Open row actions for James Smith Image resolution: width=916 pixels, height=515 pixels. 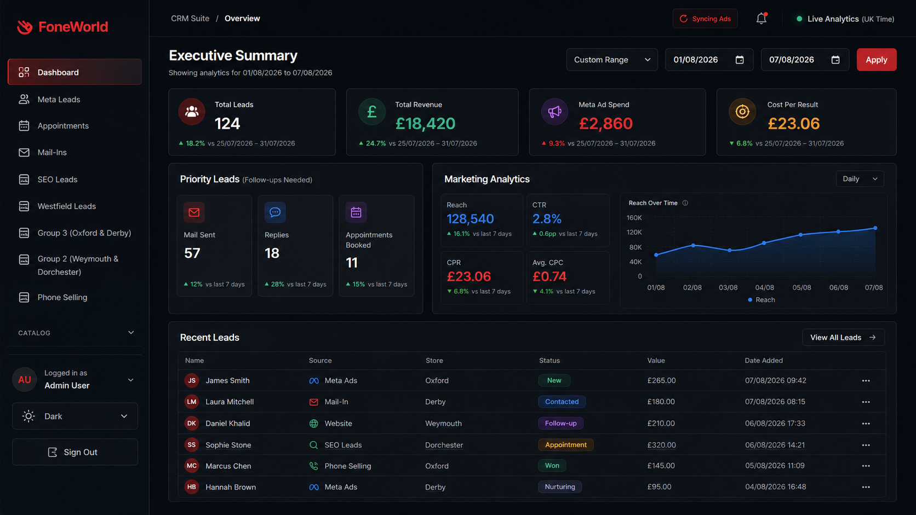(866, 381)
